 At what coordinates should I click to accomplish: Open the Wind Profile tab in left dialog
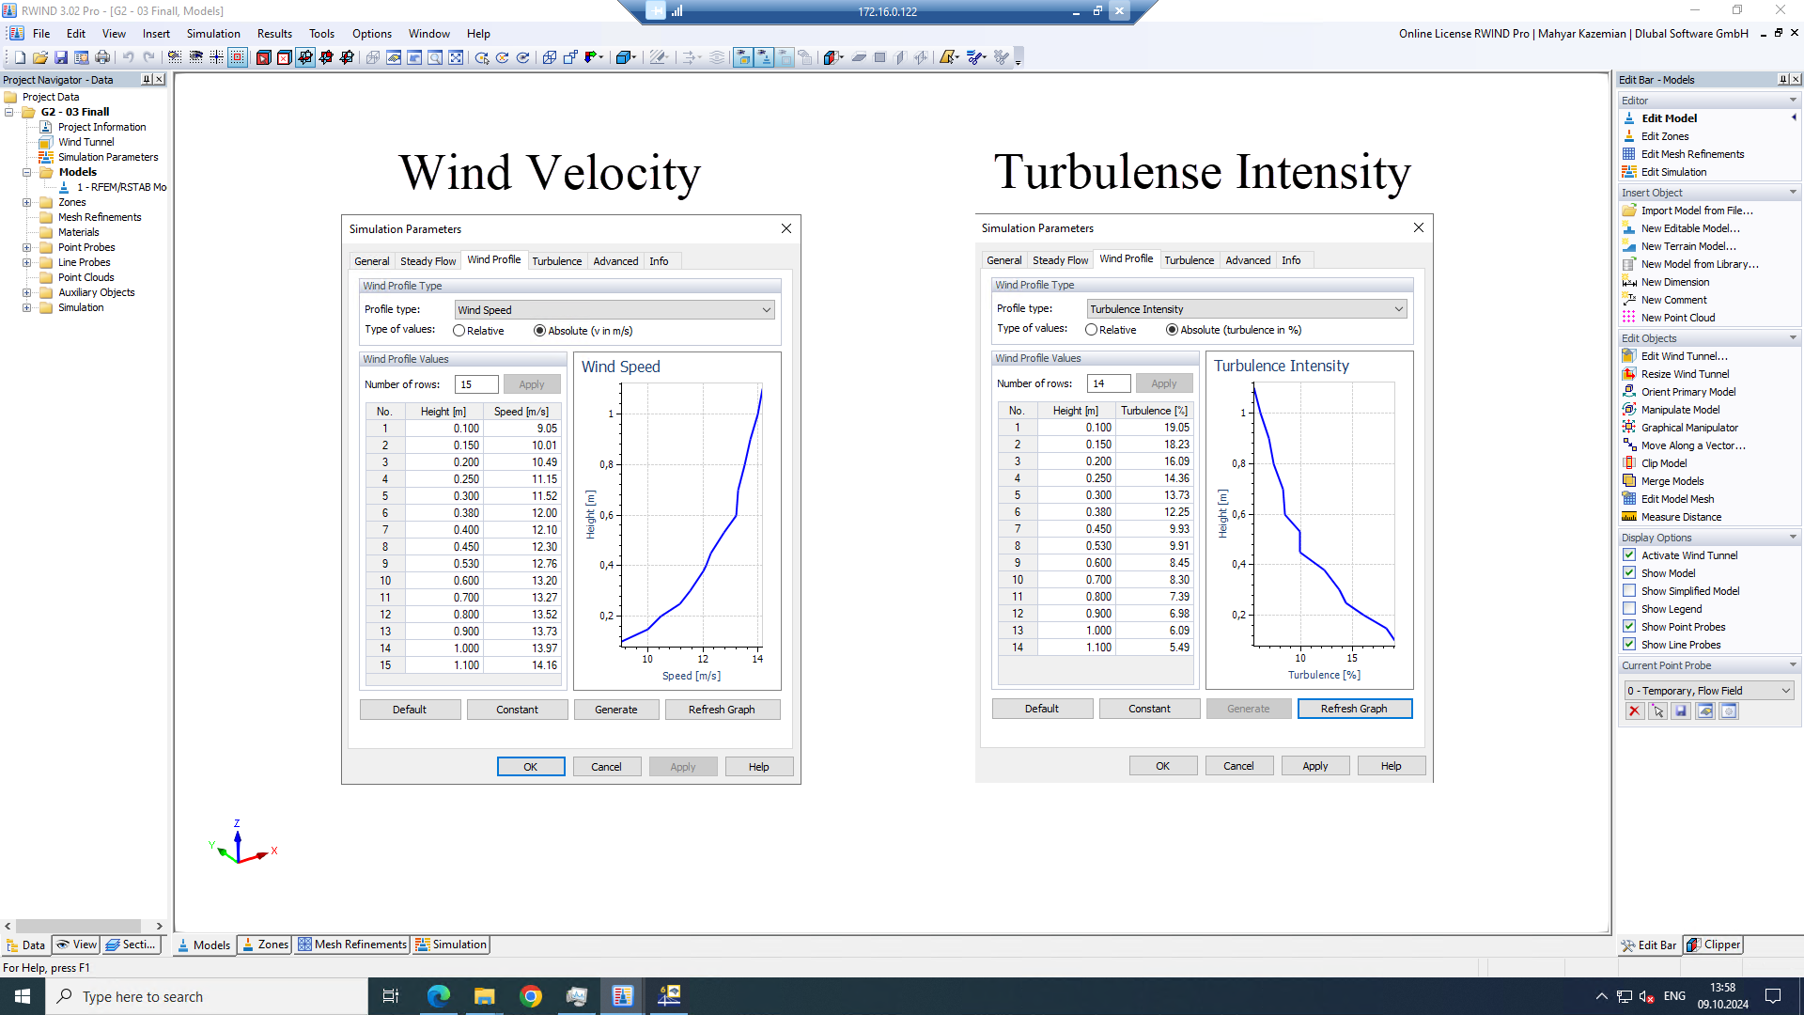tap(494, 260)
